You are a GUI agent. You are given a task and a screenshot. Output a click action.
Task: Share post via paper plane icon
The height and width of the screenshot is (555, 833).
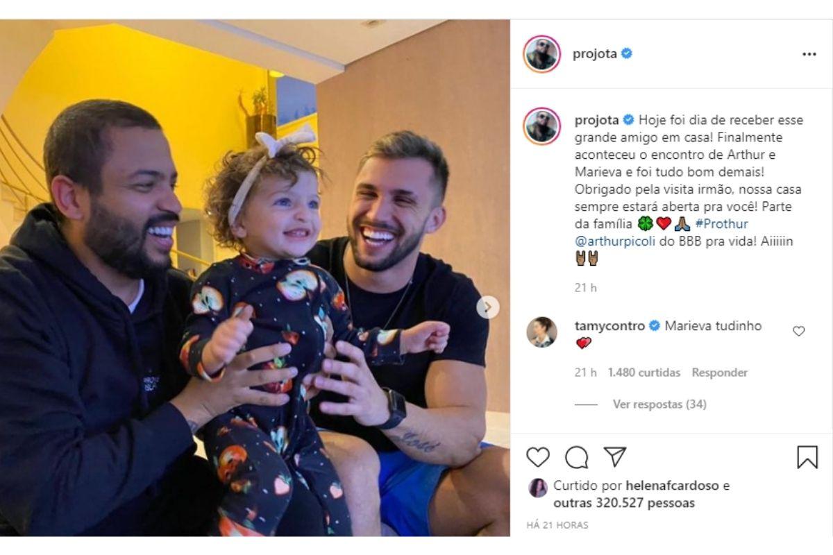(x=614, y=456)
